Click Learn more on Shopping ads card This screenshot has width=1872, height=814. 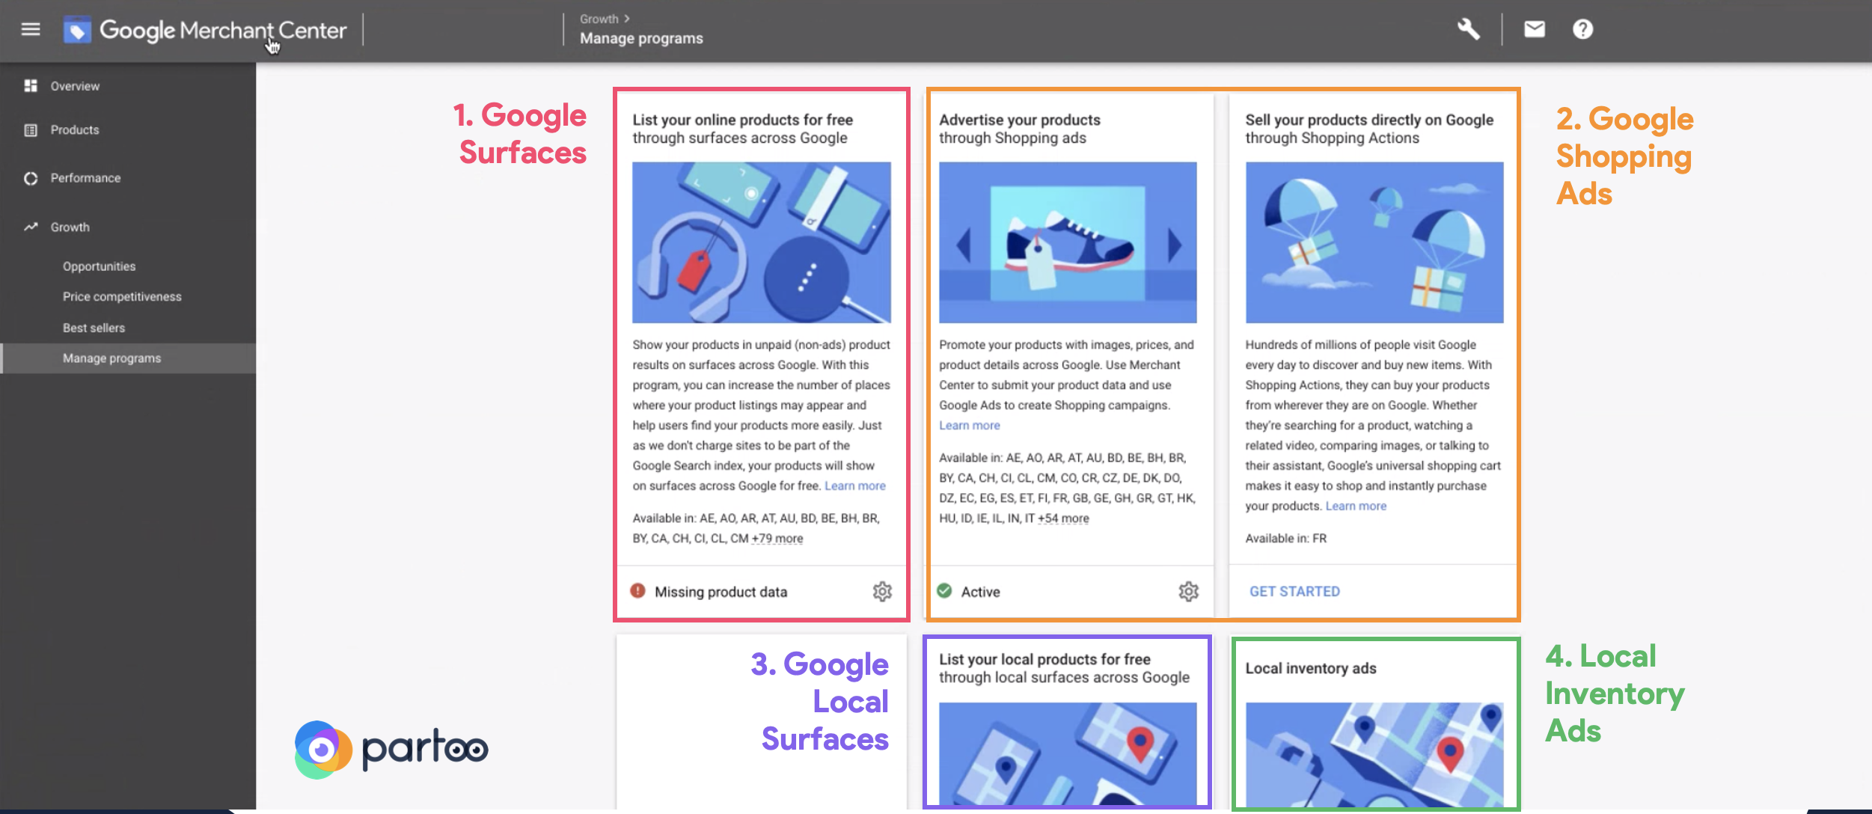969,425
